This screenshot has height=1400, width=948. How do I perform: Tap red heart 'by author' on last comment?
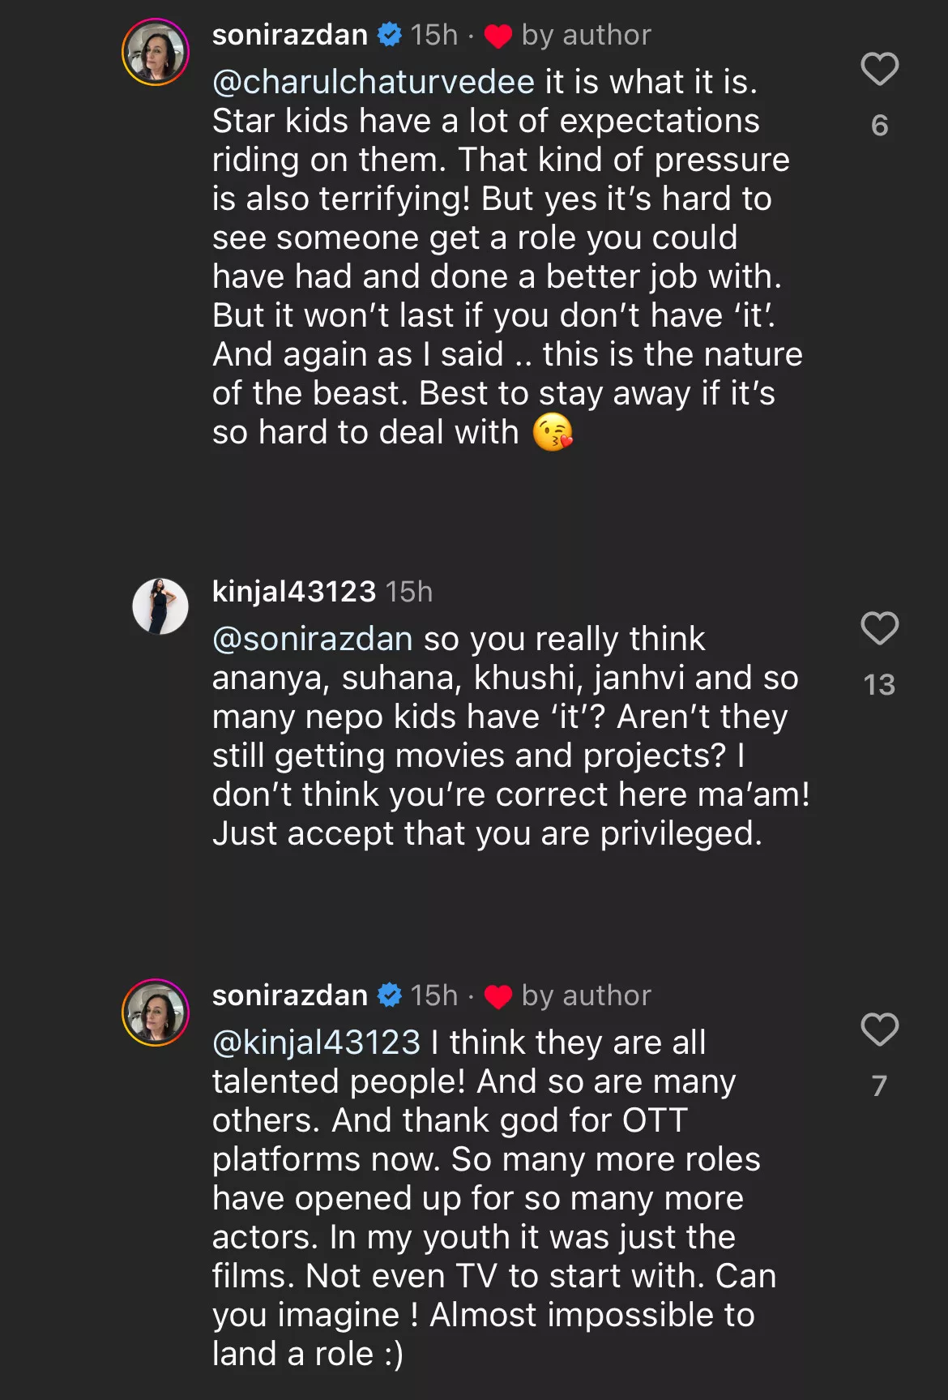coord(497,997)
